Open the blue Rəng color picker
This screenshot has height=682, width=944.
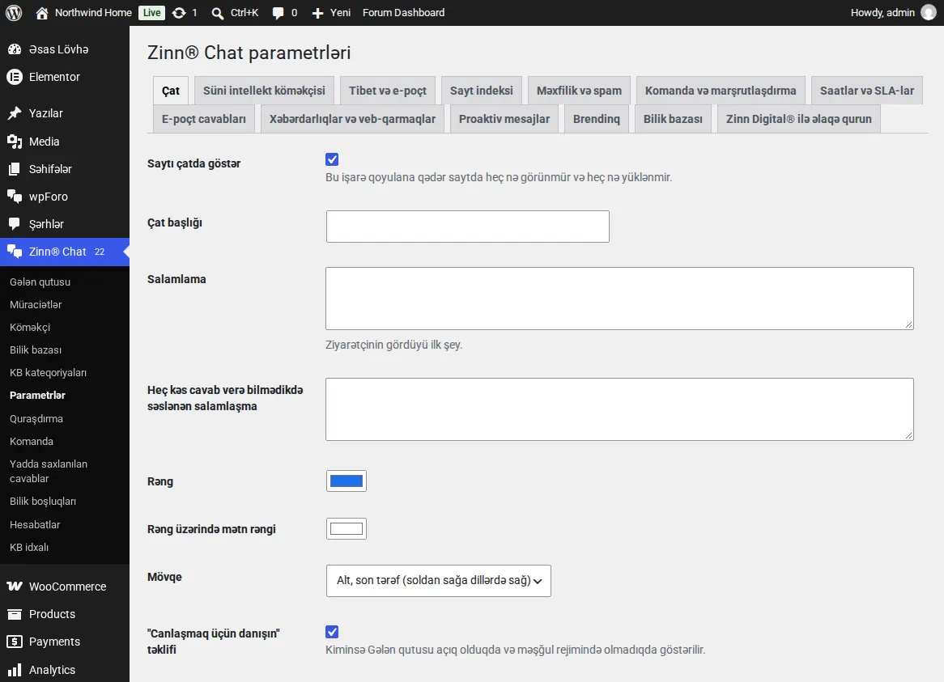pyautogui.click(x=347, y=481)
